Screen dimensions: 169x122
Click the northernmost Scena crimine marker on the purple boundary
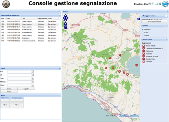120,55
